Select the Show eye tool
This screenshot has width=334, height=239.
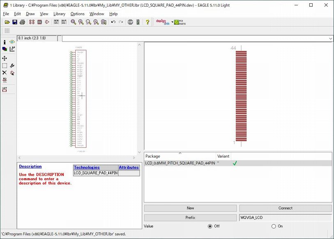(x=12, y=42)
